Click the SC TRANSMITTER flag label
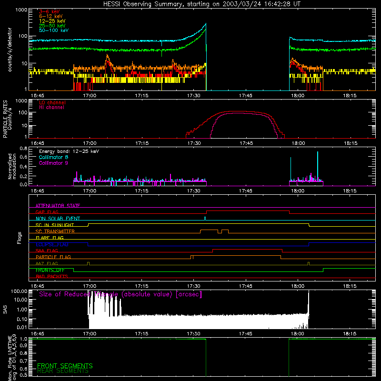This screenshot has height=381, width=381. pyautogui.click(x=55, y=231)
